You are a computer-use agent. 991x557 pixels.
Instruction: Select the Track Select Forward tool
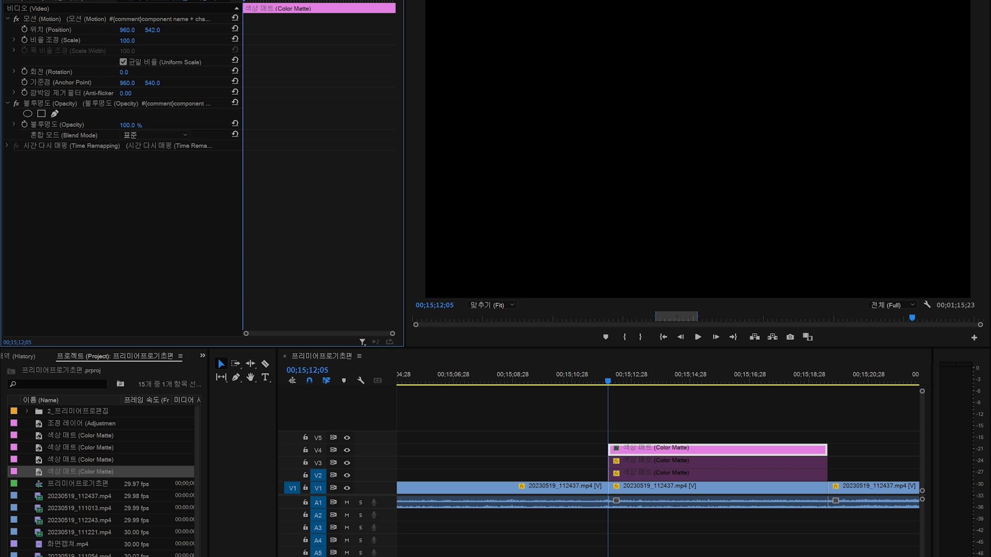point(236,364)
